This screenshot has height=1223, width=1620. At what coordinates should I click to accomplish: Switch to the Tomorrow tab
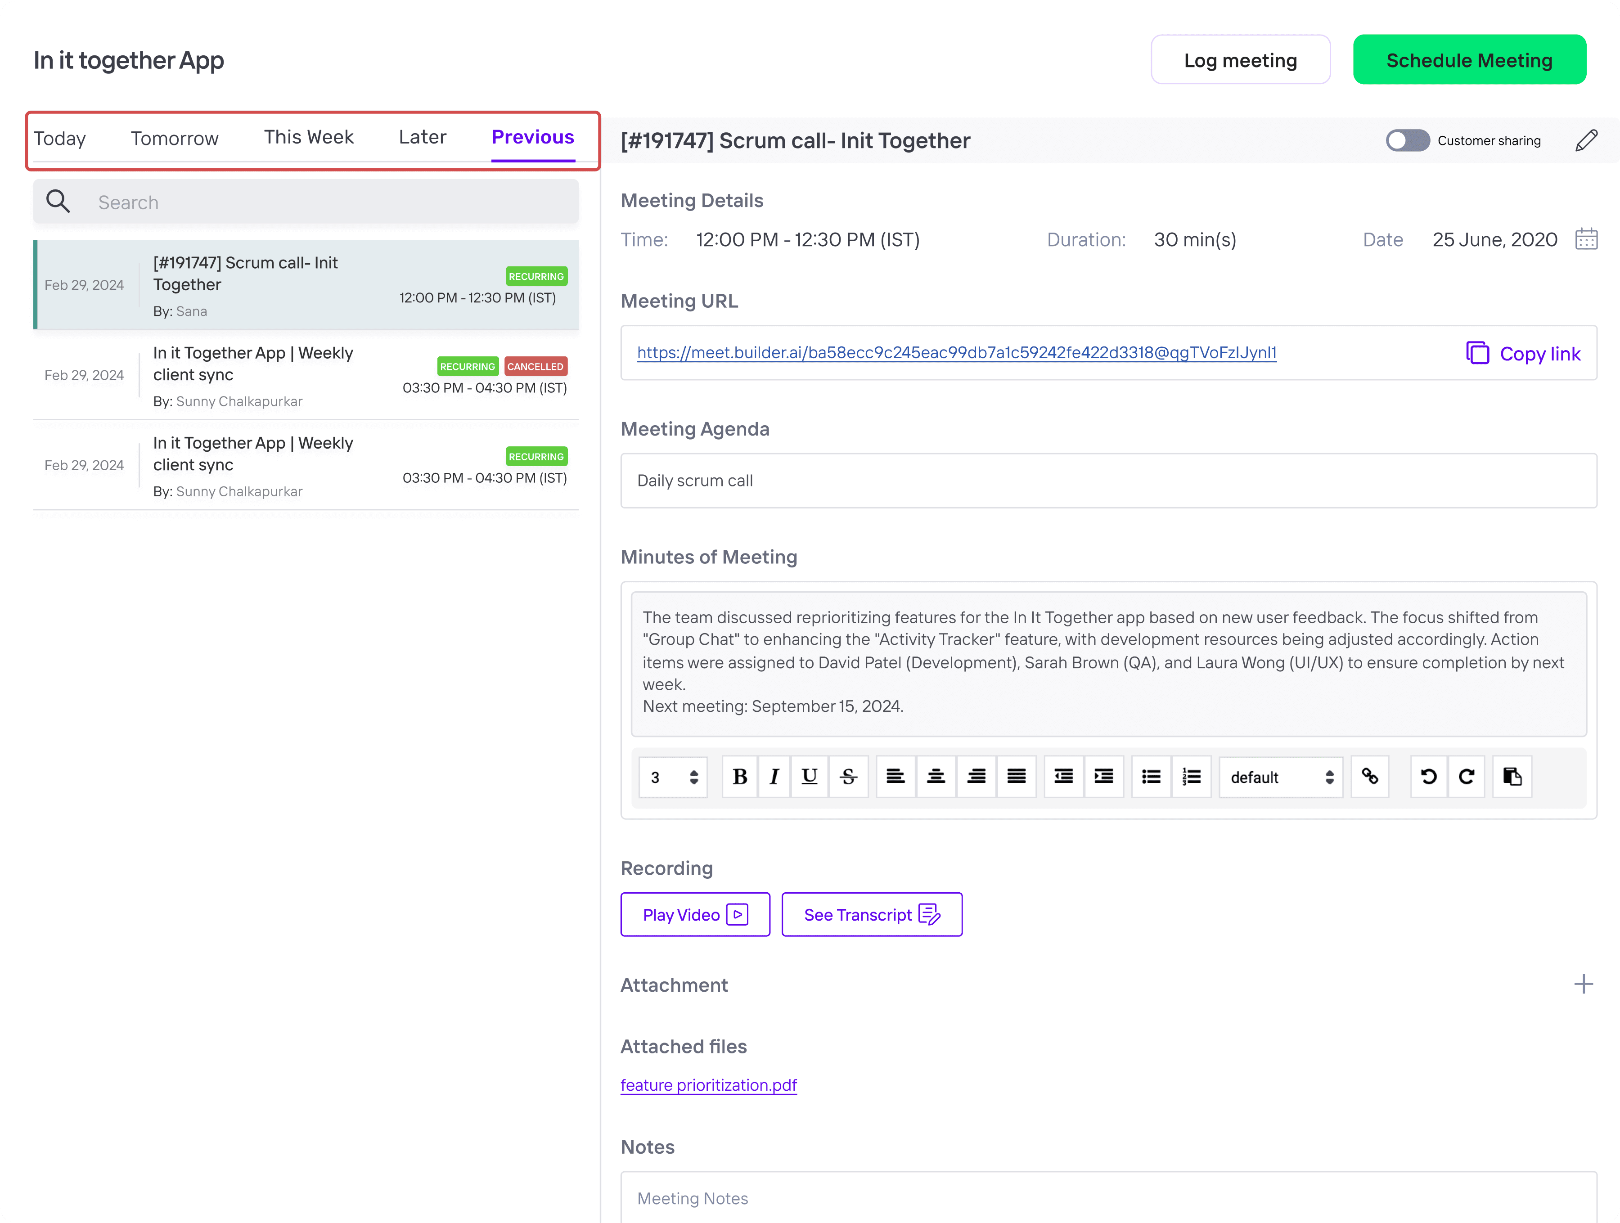(174, 139)
